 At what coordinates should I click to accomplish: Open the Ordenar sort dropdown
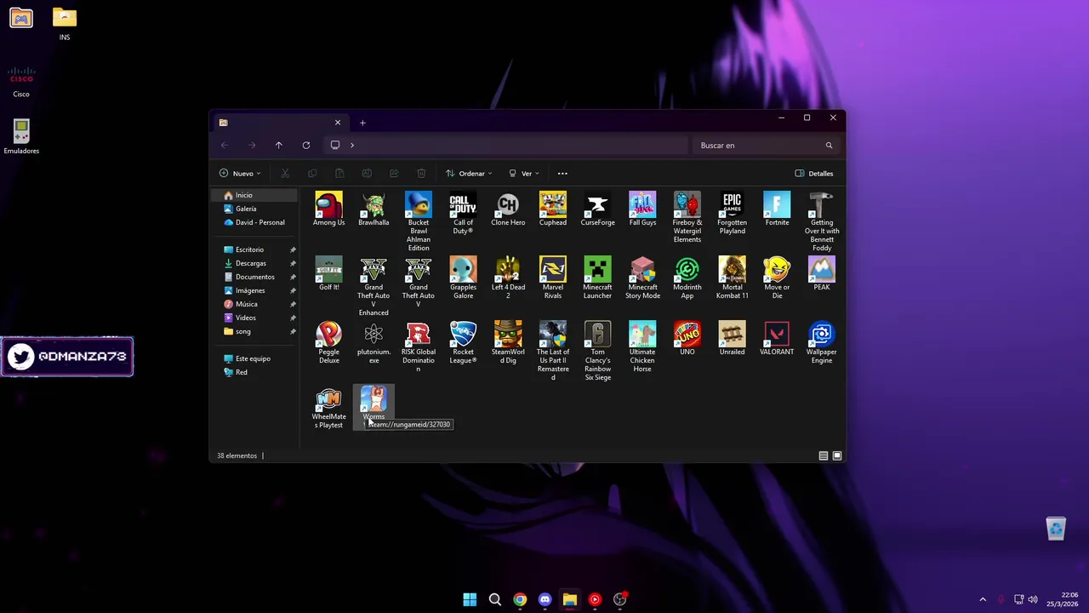[x=469, y=173]
